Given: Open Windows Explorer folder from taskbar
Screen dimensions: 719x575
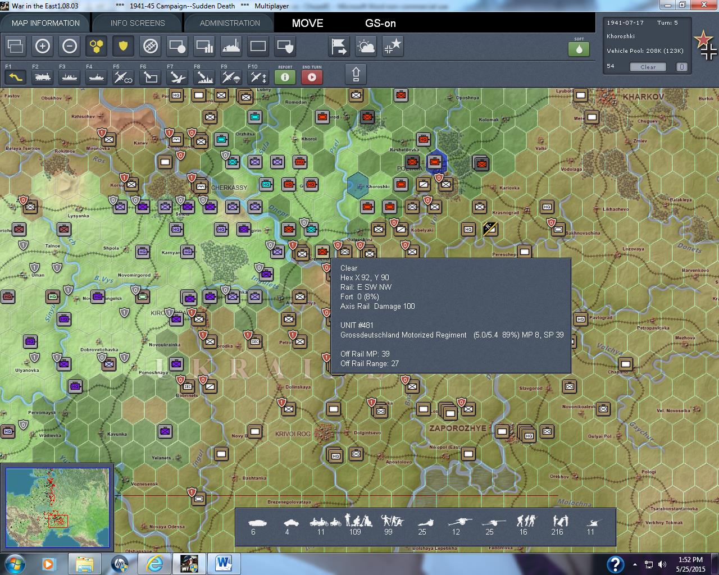Looking at the screenshot, I should coord(85,564).
